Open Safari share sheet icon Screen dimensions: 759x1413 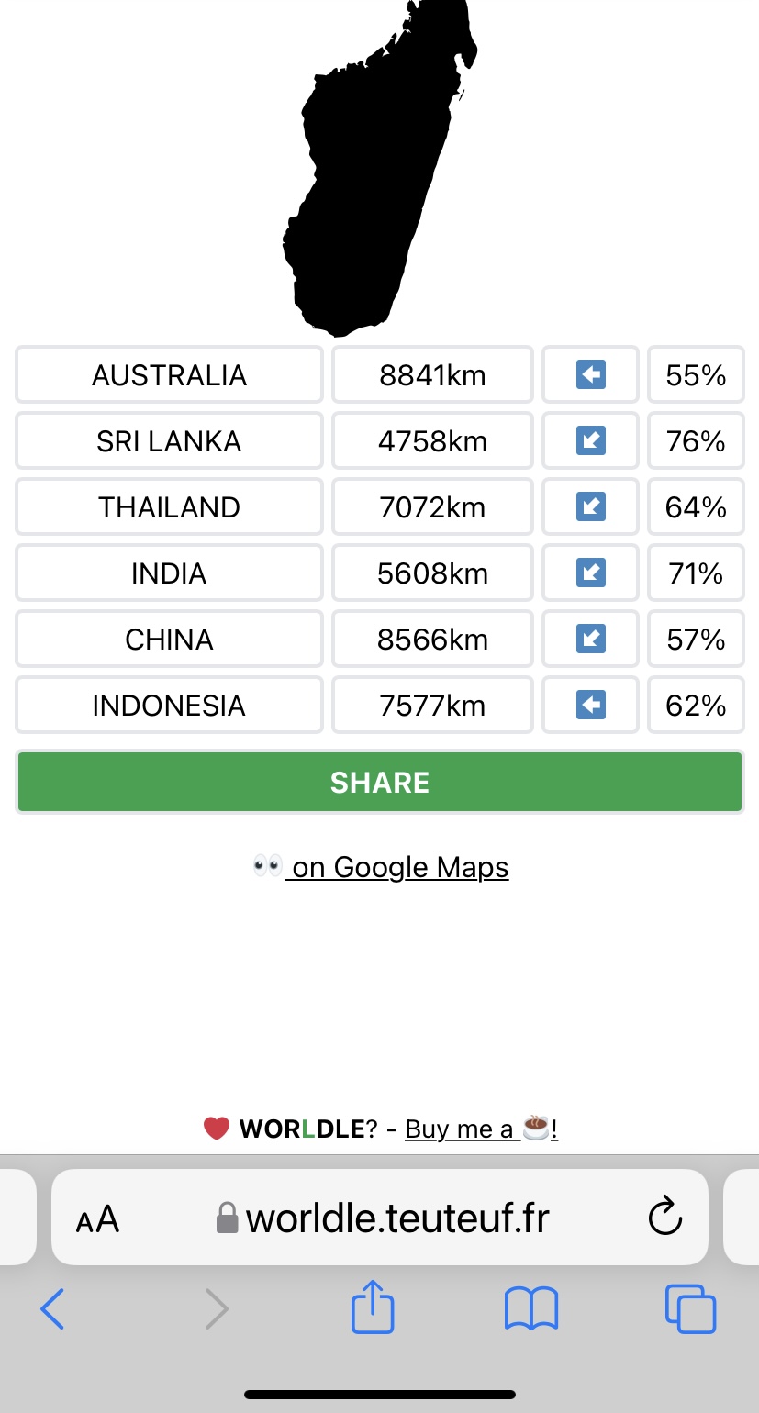click(373, 1307)
